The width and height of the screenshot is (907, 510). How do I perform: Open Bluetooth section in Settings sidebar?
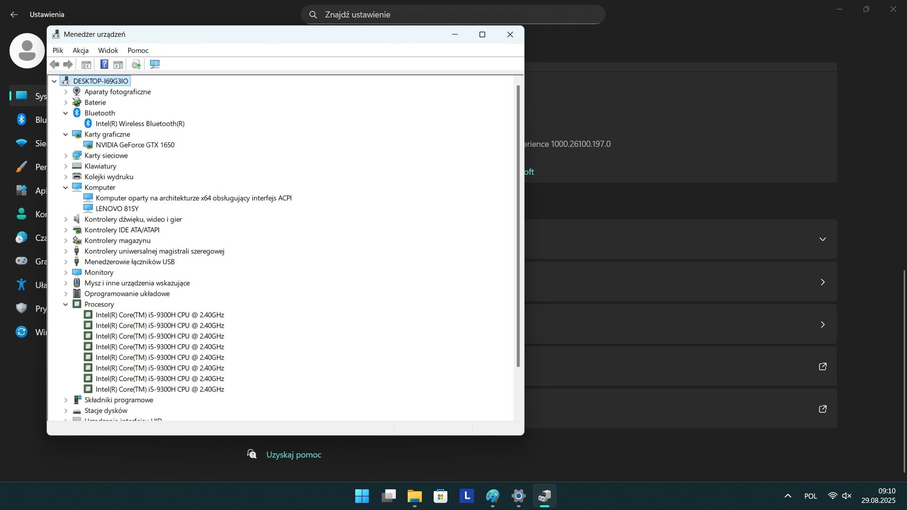click(22, 119)
